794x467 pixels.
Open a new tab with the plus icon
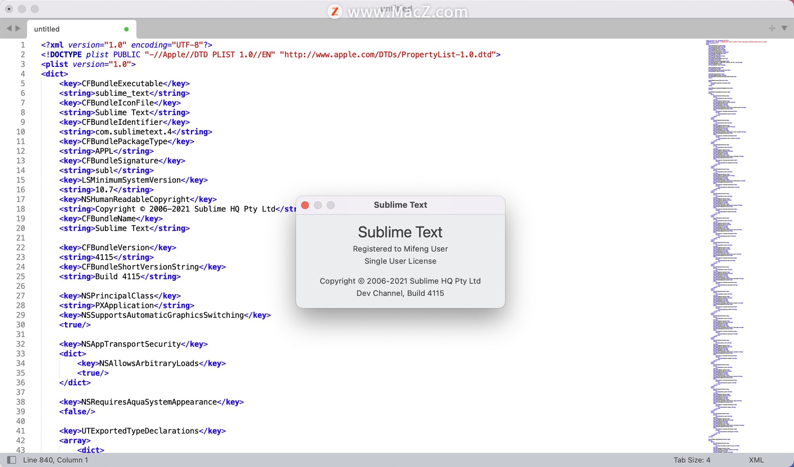click(772, 28)
